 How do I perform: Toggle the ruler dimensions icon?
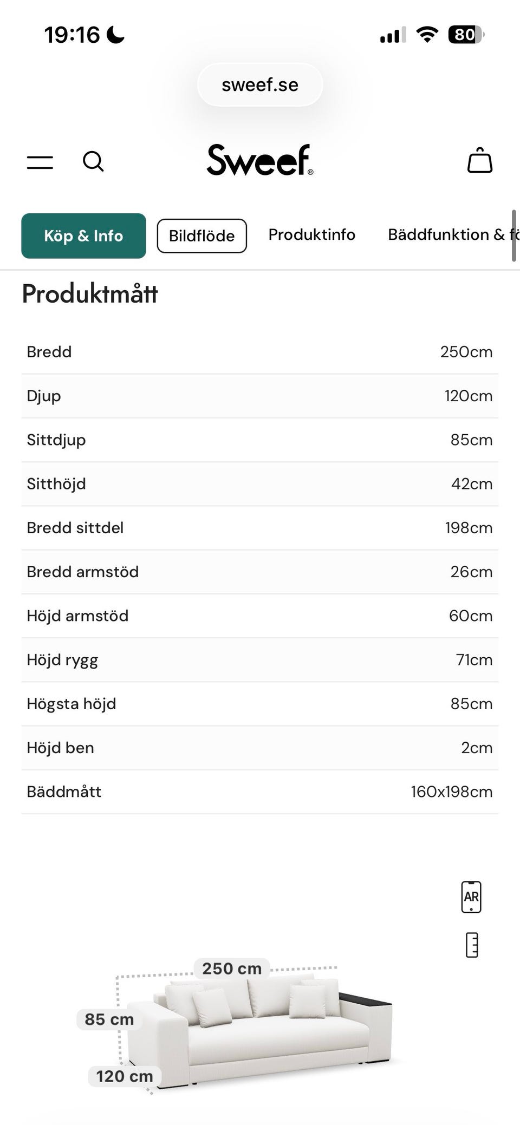point(472,945)
